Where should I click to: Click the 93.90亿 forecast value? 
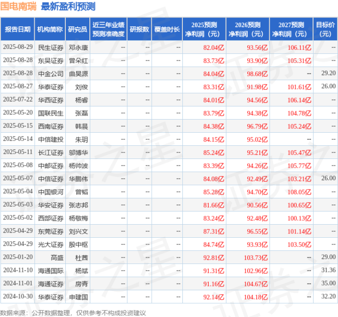pyautogui.click(x=257, y=60)
